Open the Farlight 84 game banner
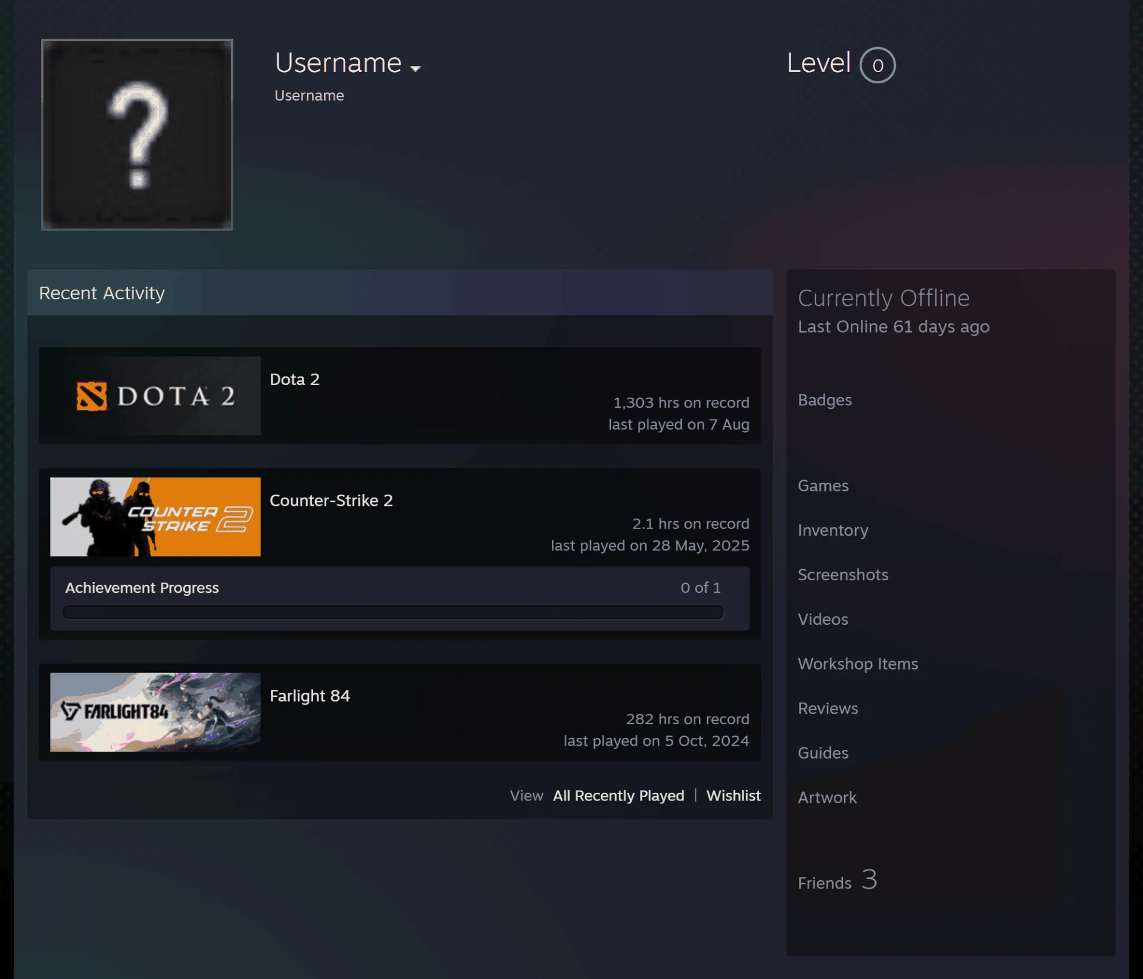 pos(155,712)
